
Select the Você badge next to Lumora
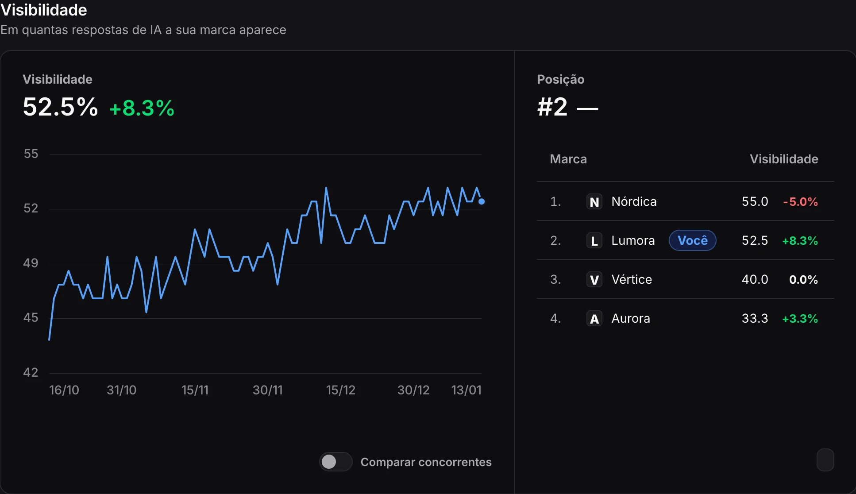point(692,240)
